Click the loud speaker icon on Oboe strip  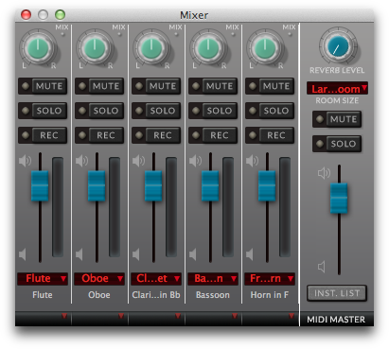pos(81,161)
